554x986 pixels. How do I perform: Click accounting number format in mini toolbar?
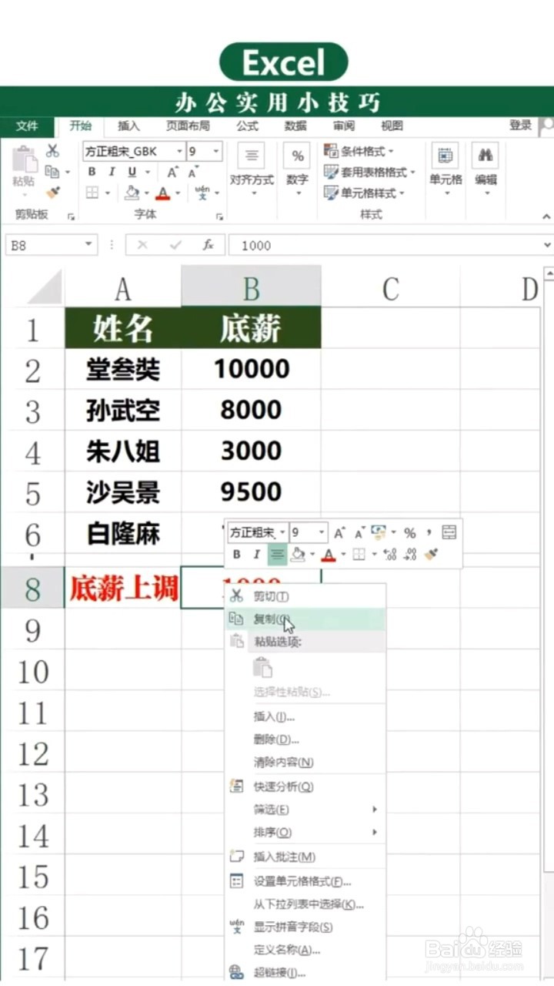[x=379, y=532]
